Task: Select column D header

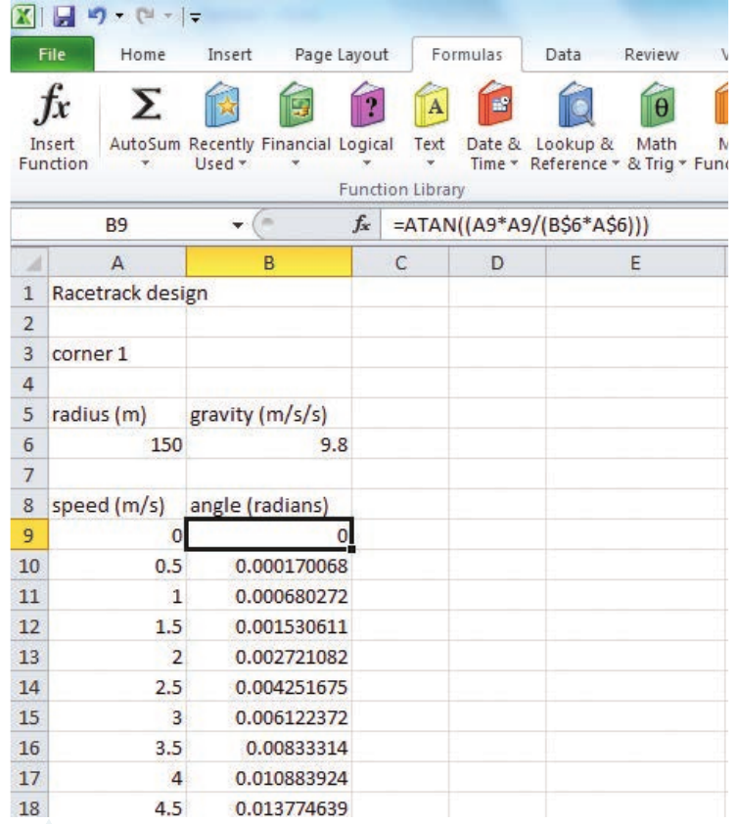Action: coord(497,262)
